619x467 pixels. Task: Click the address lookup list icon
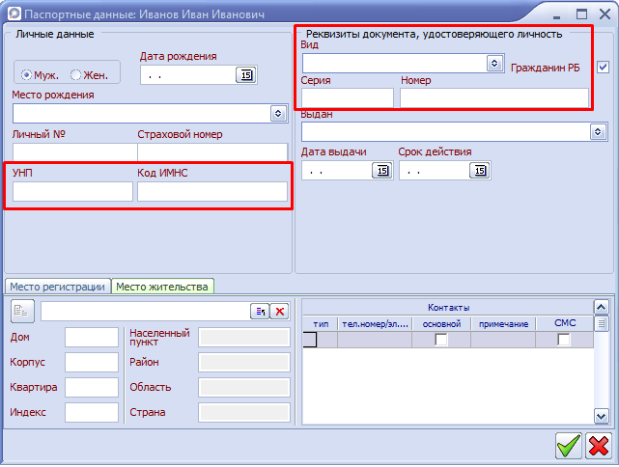pos(260,311)
